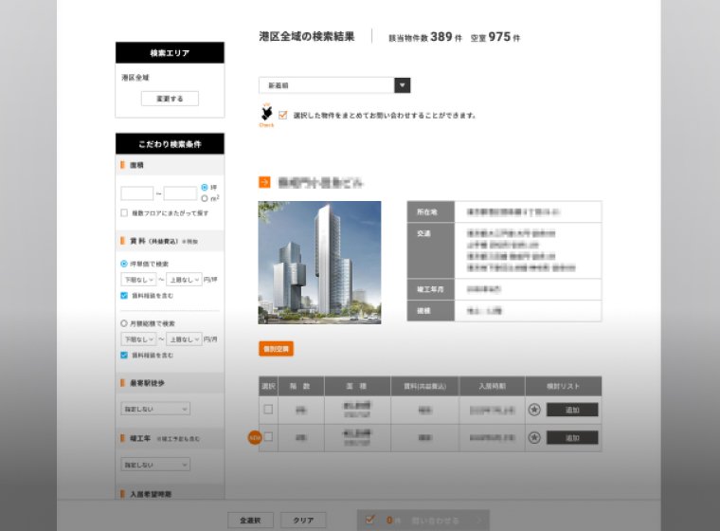Screen dimensions: 720x531
Task: Focus the minimum area input field
Action: (x=136, y=193)
